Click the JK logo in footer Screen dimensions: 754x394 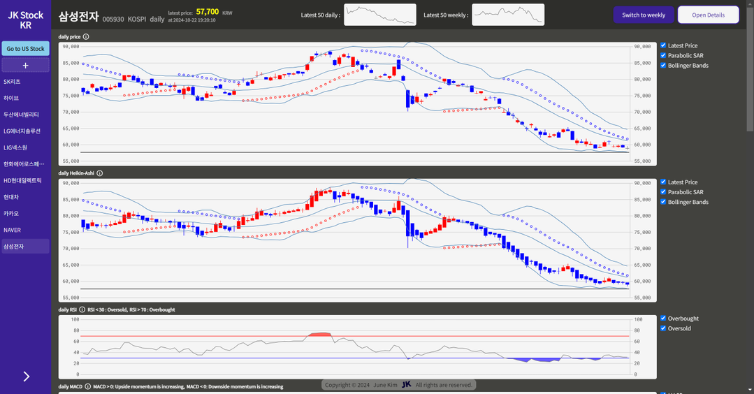(x=406, y=385)
